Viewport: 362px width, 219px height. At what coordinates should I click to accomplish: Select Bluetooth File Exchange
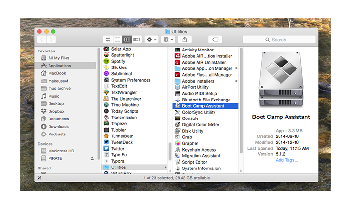tap(206, 100)
